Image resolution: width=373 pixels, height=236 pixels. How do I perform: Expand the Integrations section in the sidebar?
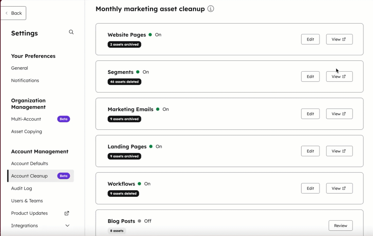tap(68, 226)
